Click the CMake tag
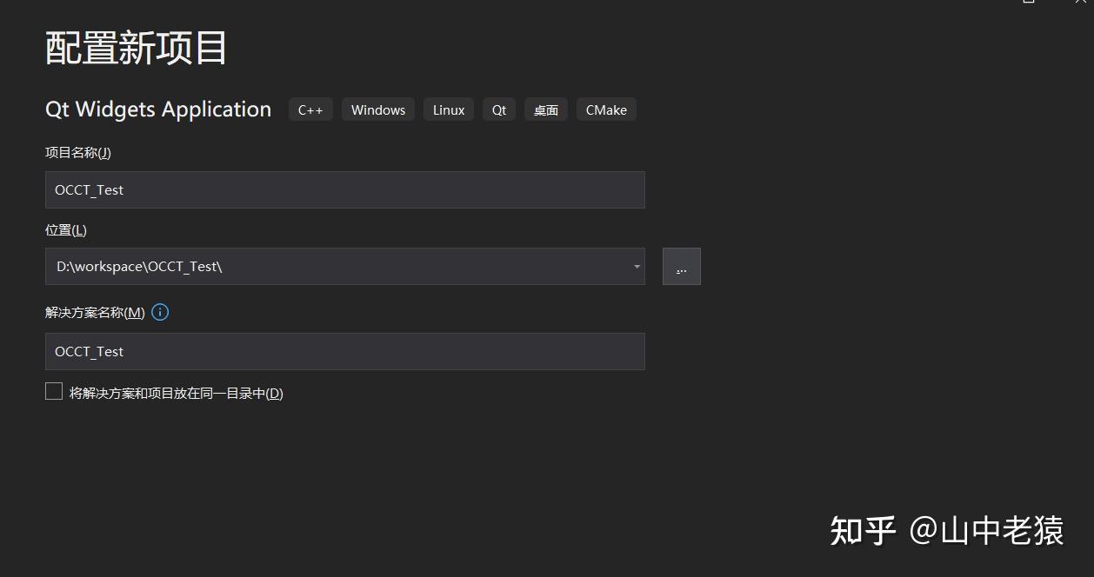Image resolution: width=1094 pixels, height=577 pixels. [x=606, y=109]
